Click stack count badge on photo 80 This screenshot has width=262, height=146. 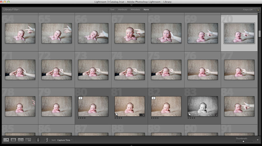click(x=80, y=98)
